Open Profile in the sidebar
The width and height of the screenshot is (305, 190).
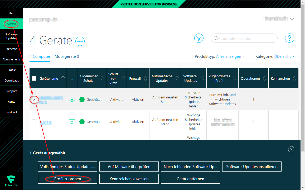pos(12,70)
